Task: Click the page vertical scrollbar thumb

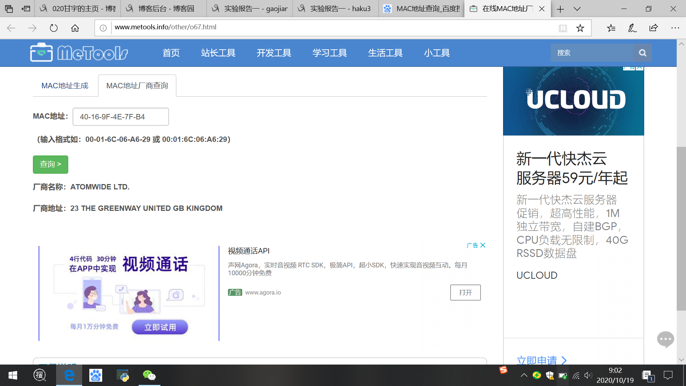Action: [681, 229]
